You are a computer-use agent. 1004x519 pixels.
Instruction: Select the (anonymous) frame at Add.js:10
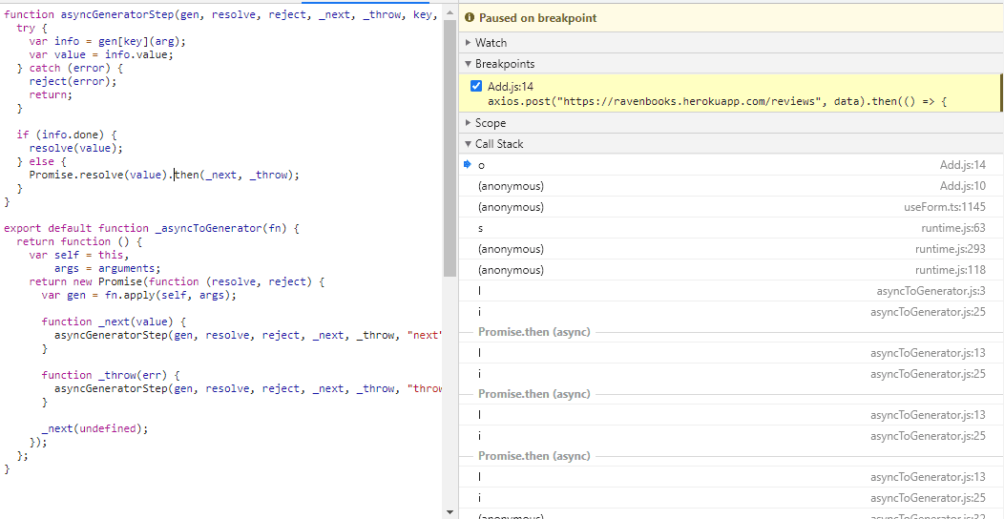(x=511, y=186)
